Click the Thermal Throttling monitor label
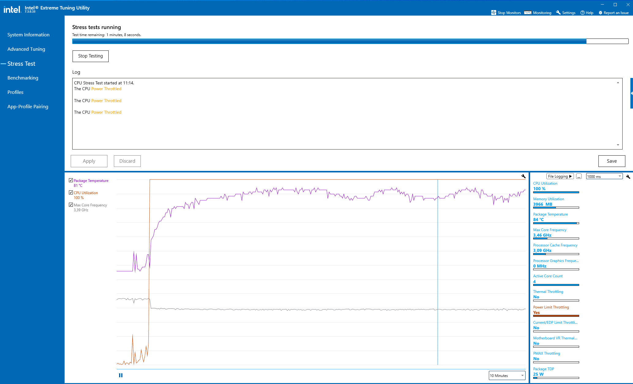The height and width of the screenshot is (384, 633). 548,292
